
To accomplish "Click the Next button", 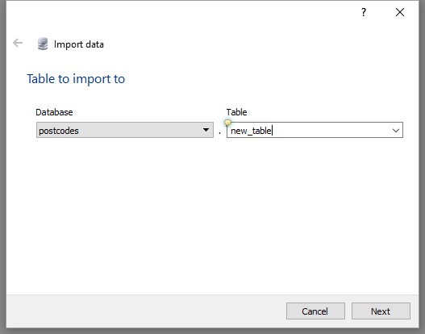I will point(381,311).
